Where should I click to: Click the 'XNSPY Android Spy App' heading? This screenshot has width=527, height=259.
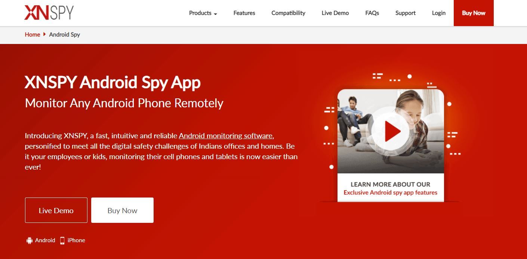(113, 83)
